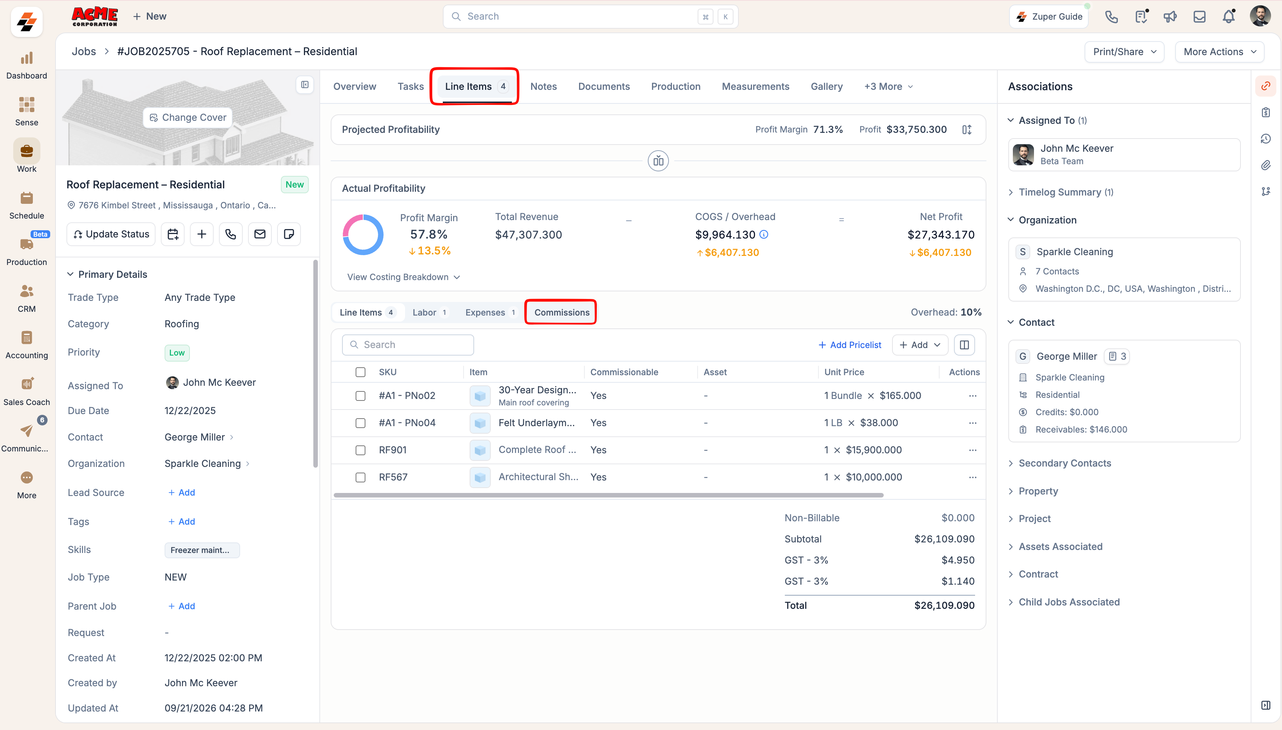Expand the +3 More tabs menu
Image resolution: width=1282 pixels, height=730 pixels.
(888, 87)
